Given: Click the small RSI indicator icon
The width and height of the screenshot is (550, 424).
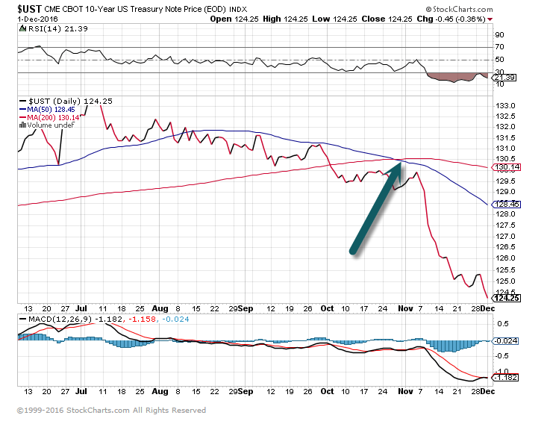Looking at the screenshot, I should click(x=22, y=29).
